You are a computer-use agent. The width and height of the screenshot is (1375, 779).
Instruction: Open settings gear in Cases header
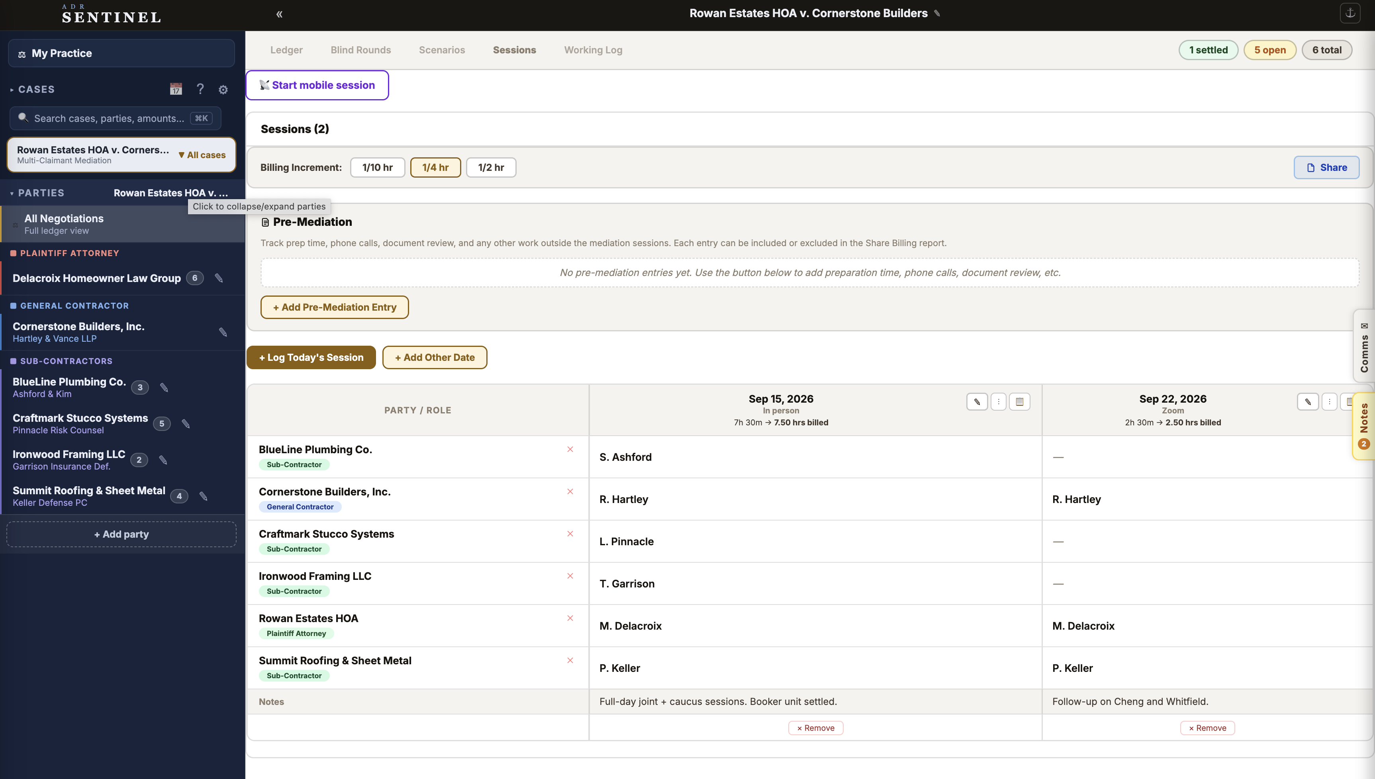[x=223, y=89]
